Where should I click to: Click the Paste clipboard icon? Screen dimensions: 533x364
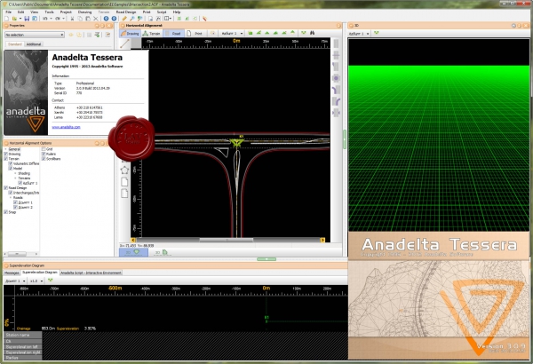(x=88, y=19)
